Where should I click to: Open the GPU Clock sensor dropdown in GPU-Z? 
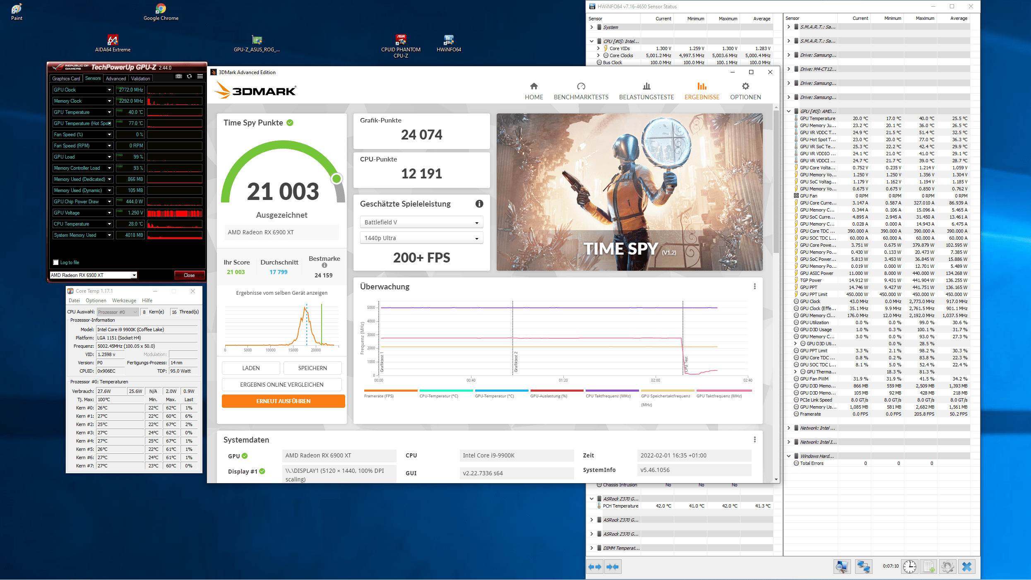(109, 90)
